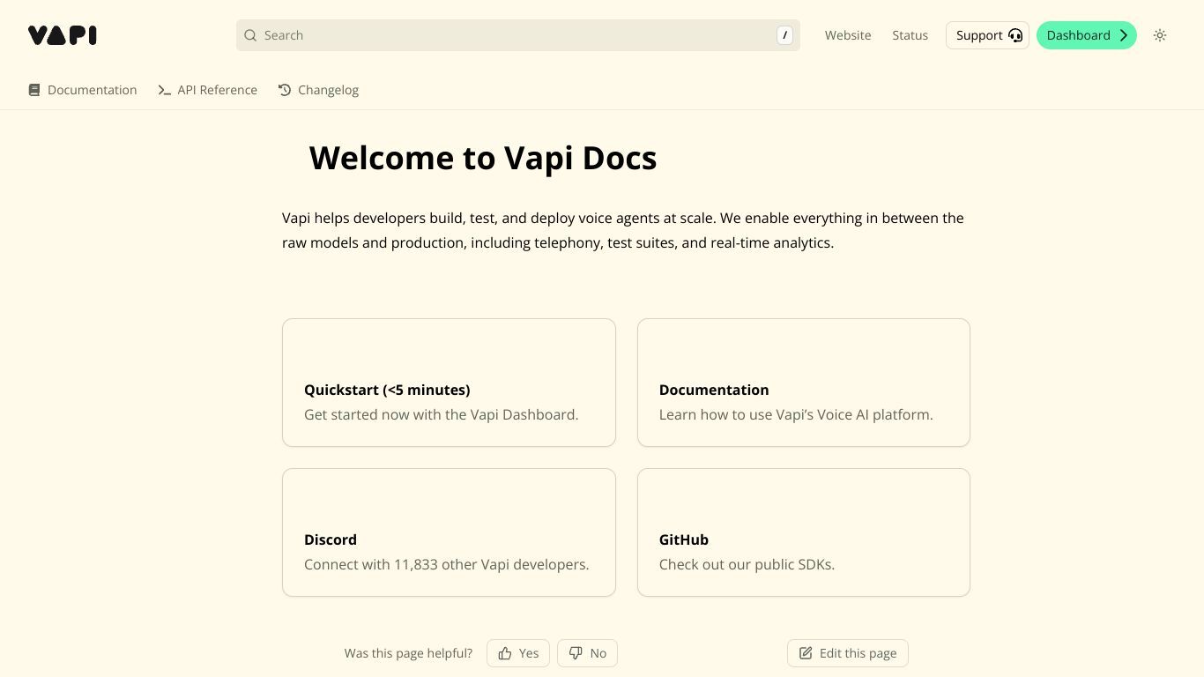Click text 'Connect with 11,833 other Vapi developers.'

point(447,564)
